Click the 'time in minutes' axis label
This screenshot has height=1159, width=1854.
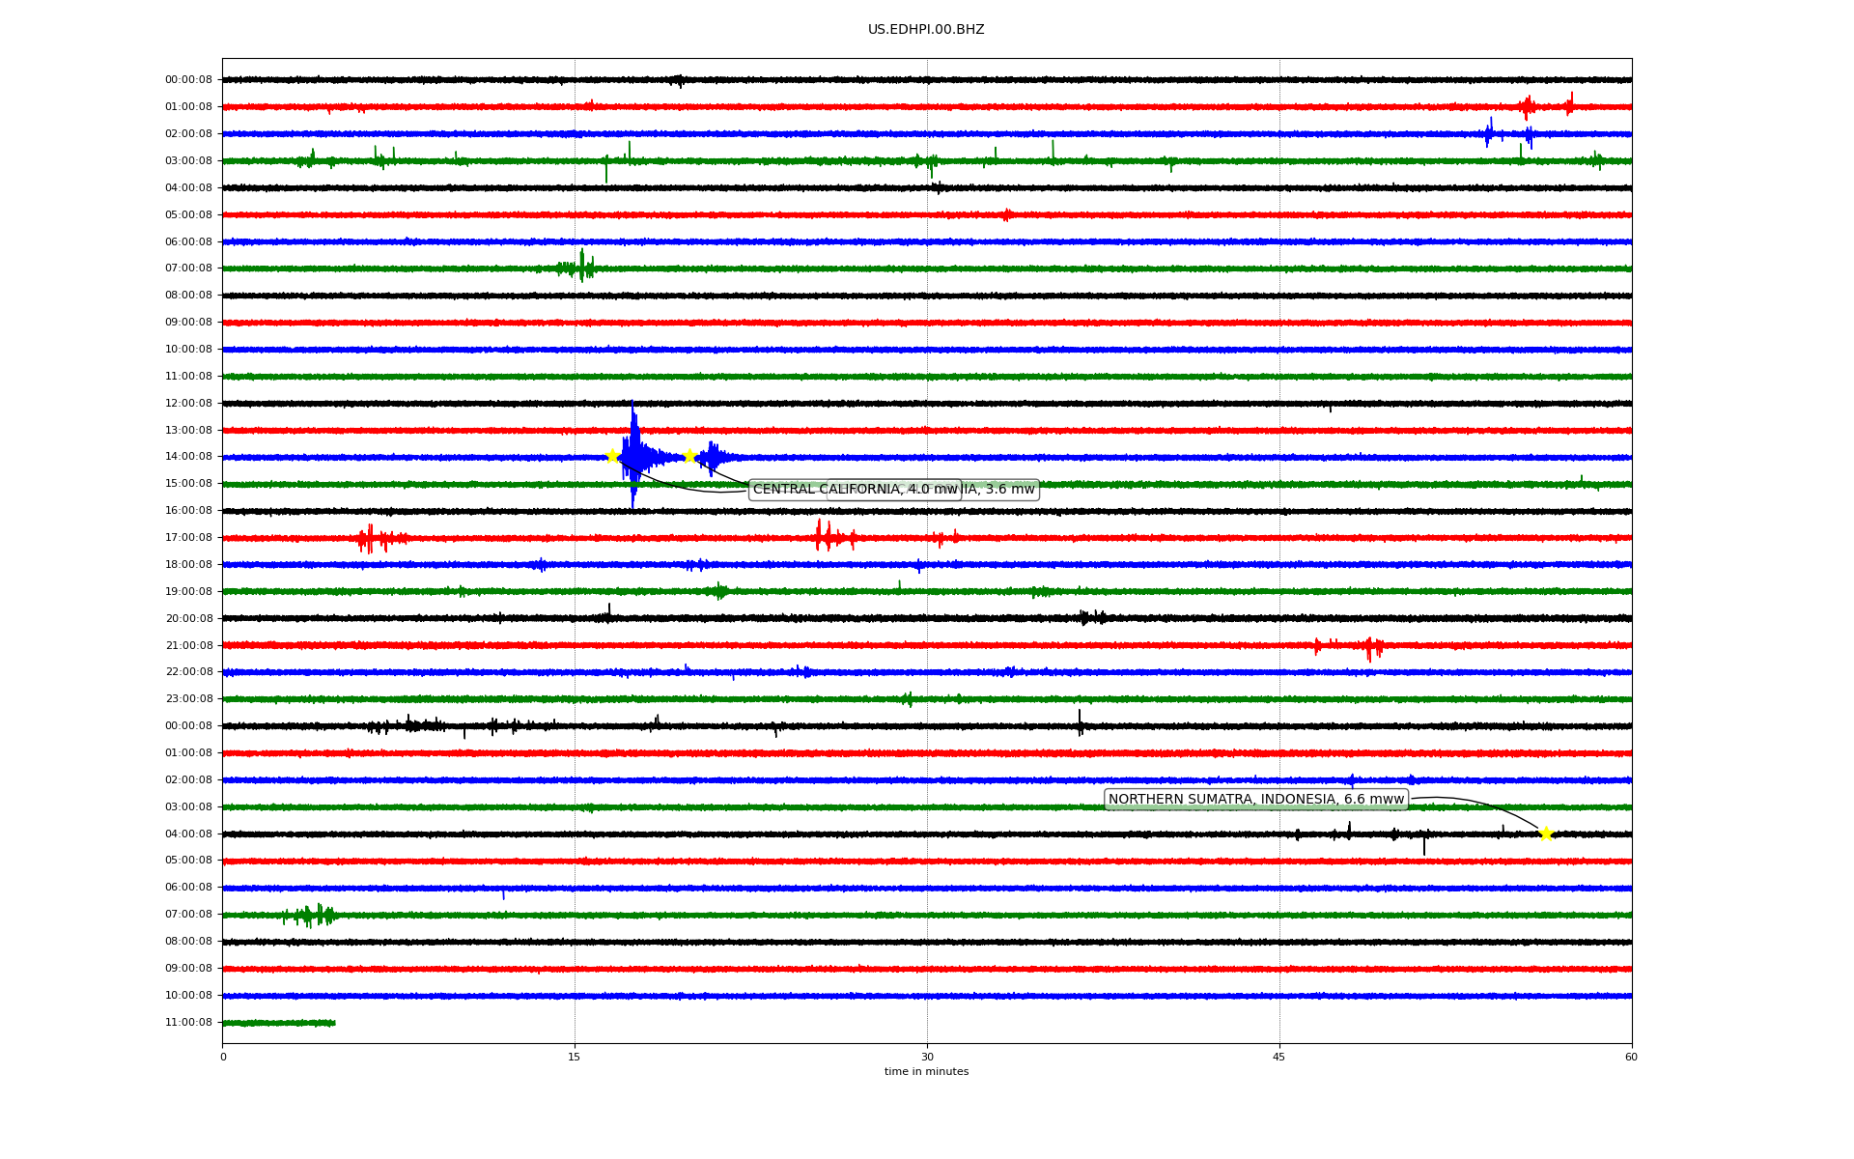pos(926,1072)
